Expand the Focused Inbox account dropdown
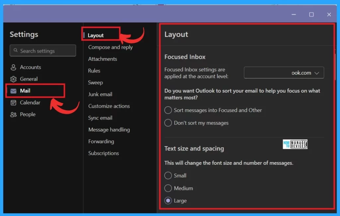340x216 pixels. [x=284, y=73]
